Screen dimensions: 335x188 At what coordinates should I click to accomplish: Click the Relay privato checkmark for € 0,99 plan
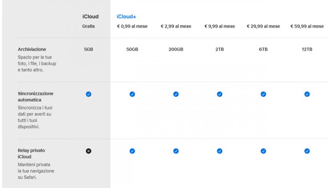[132, 151]
